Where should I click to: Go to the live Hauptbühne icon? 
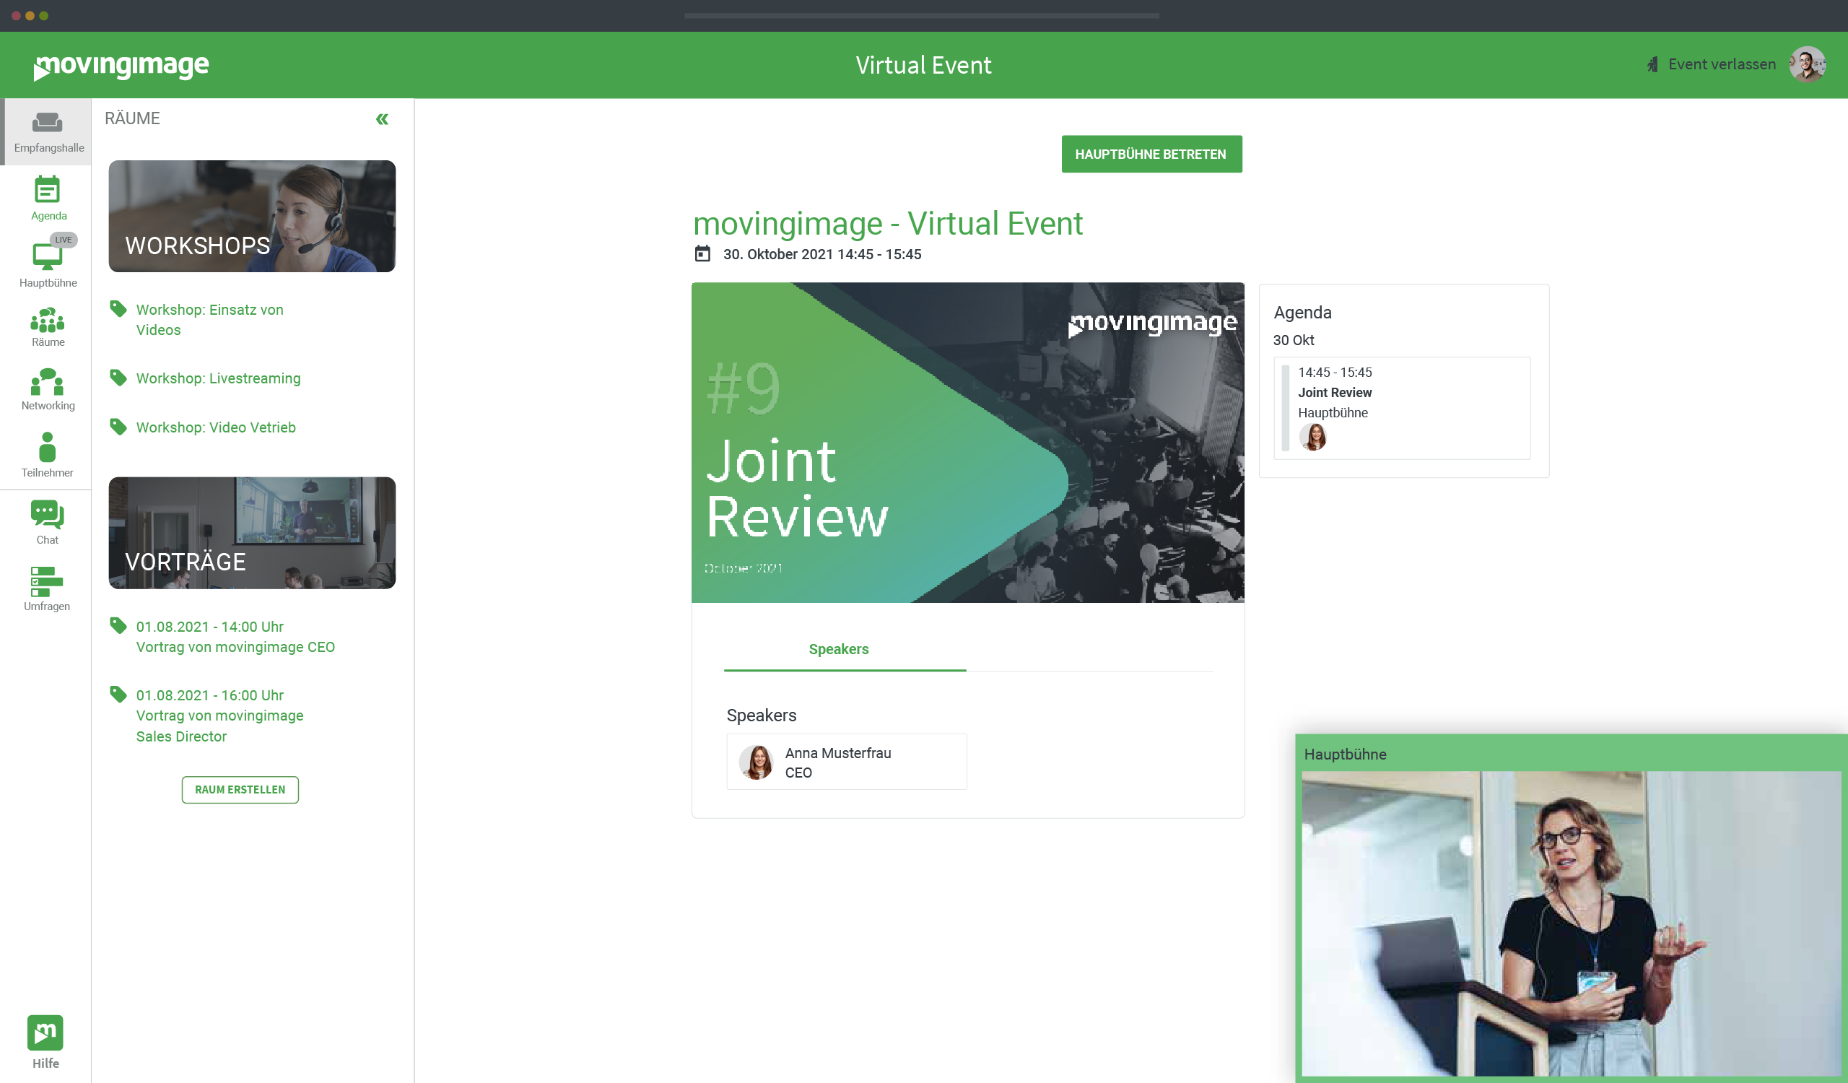click(47, 261)
